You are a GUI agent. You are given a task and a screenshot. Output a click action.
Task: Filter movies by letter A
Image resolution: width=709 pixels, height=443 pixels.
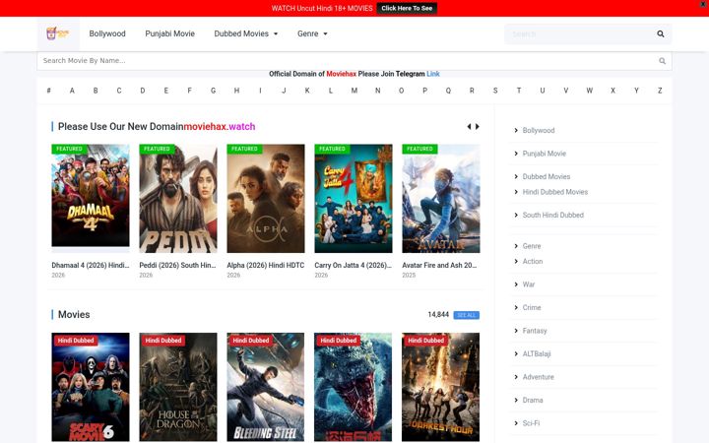[x=72, y=91]
